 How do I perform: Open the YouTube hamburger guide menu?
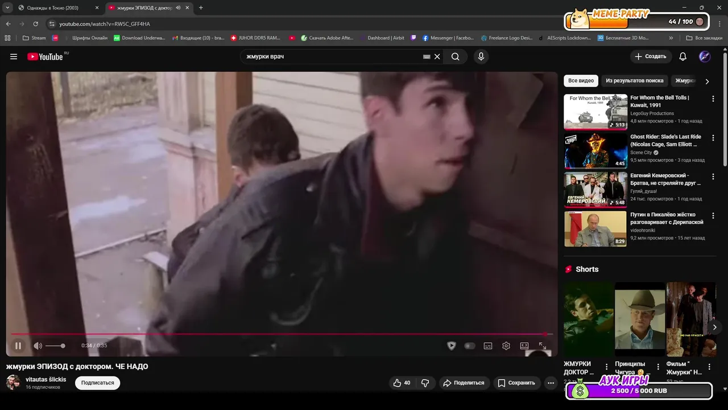point(14,56)
